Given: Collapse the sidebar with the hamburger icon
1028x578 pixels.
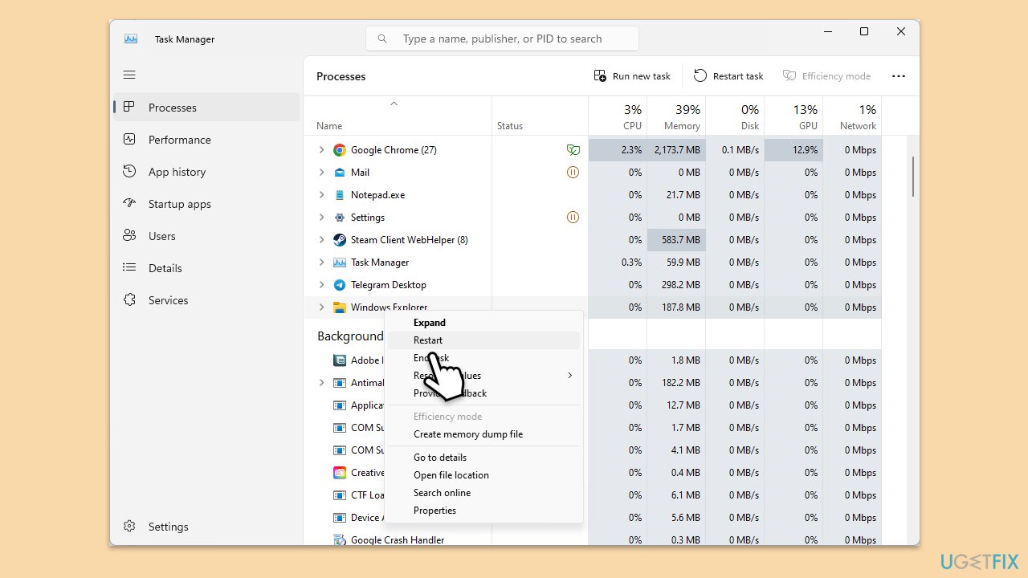Looking at the screenshot, I should [x=129, y=75].
